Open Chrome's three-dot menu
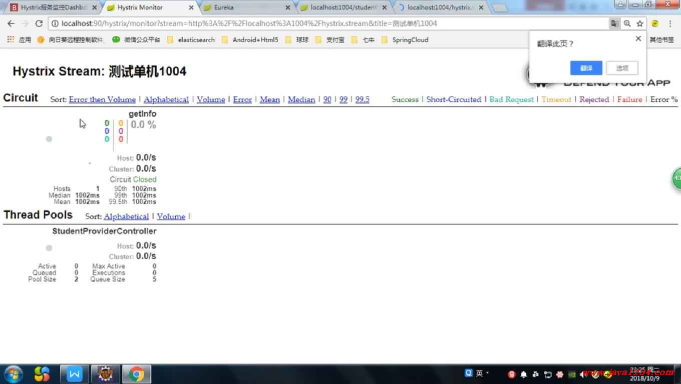 pyautogui.click(x=670, y=23)
